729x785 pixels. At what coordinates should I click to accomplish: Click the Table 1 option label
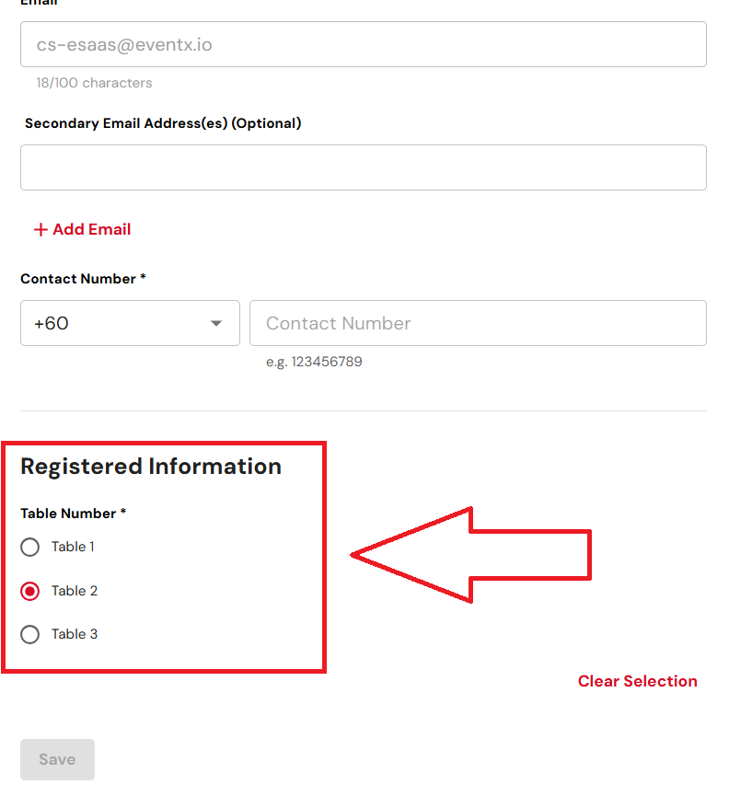[x=73, y=548]
